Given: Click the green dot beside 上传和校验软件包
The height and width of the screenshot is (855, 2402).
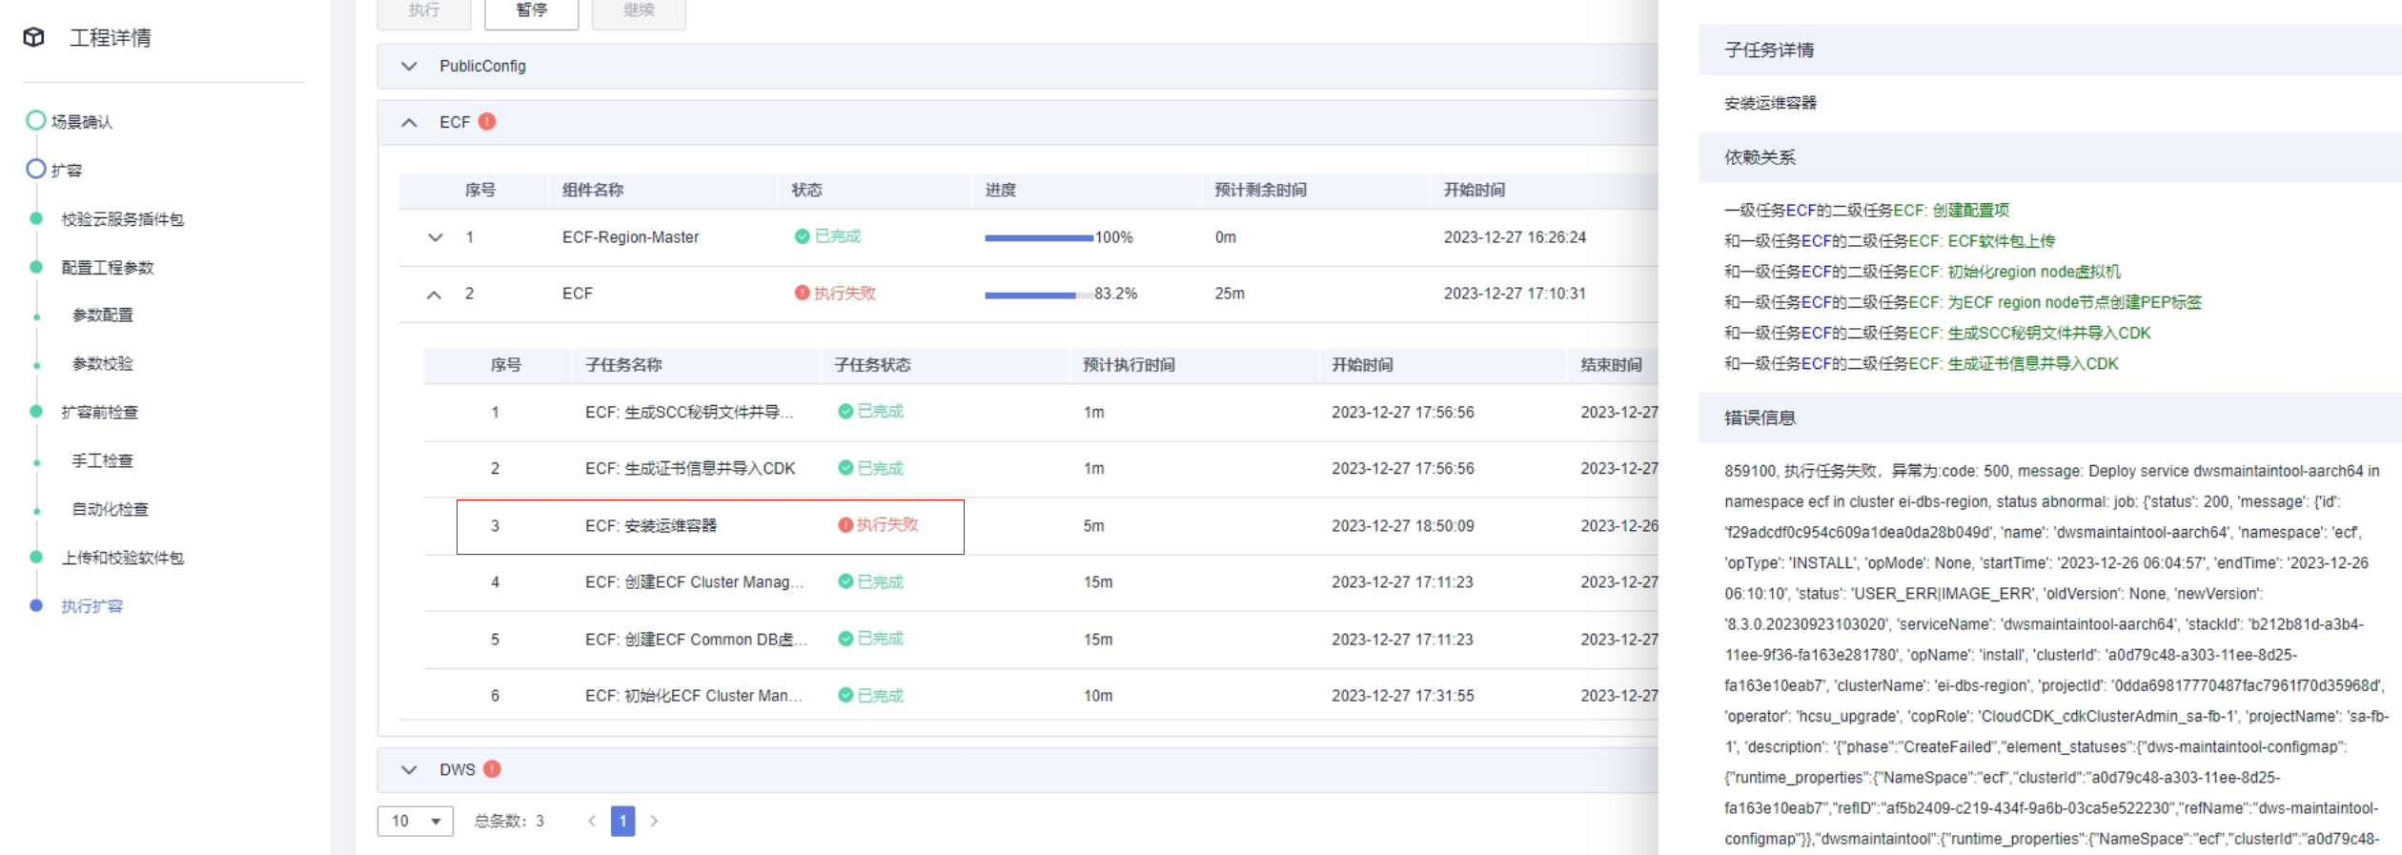Looking at the screenshot, I should (x=36, y=557).
